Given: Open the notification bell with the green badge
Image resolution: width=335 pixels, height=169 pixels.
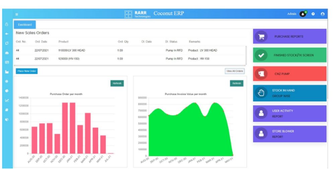Looking at the screenshot, I should [303, 14].
